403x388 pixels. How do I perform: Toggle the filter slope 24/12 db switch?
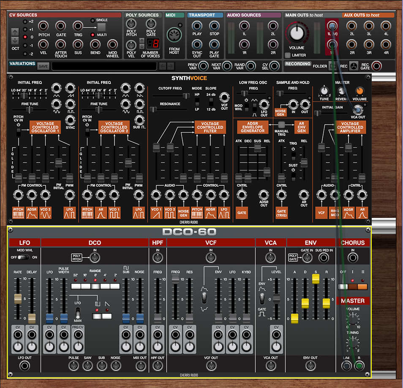[211, 102]
